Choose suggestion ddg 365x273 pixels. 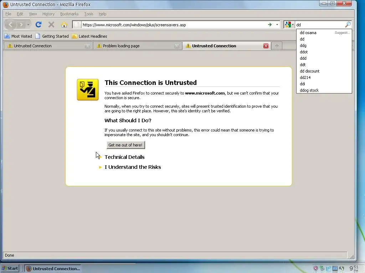pos(324,45)
